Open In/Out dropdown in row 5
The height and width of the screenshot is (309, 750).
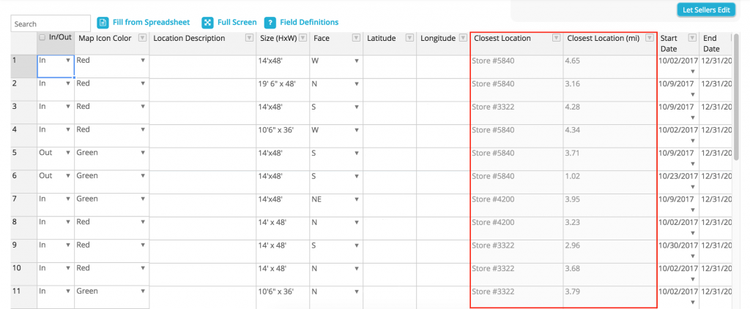[x=68, y=153]
